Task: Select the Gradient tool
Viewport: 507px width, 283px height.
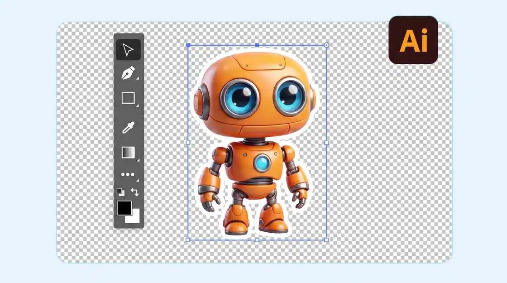Action: pos(128,152)
